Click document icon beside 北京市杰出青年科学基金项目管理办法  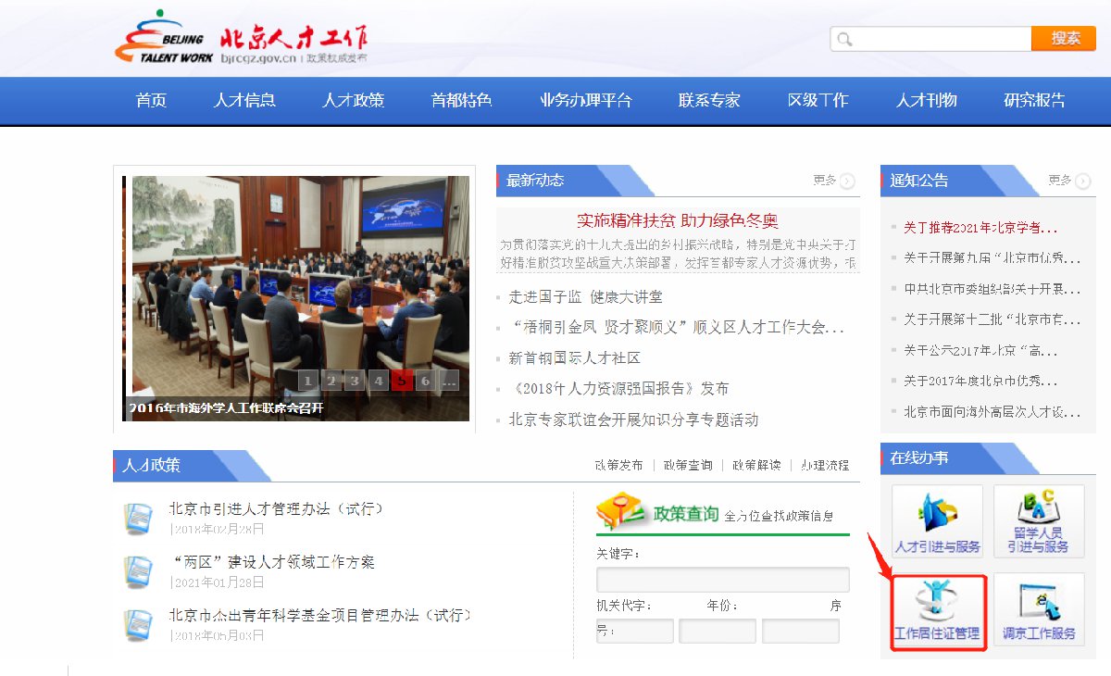pyautogui.click(x=138, y=625)
